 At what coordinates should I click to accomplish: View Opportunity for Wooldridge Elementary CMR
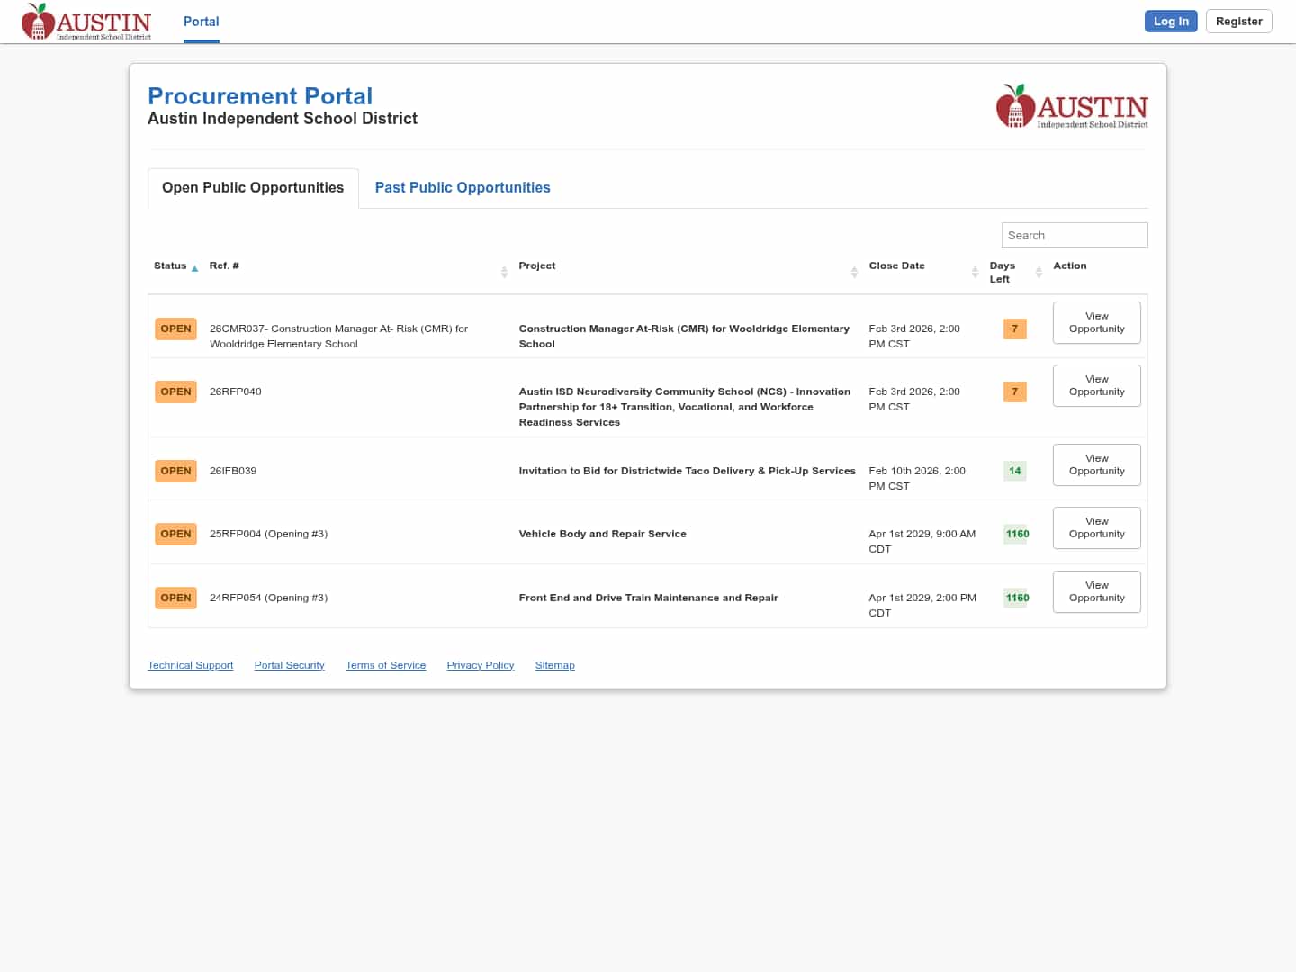coord(1096,323)
